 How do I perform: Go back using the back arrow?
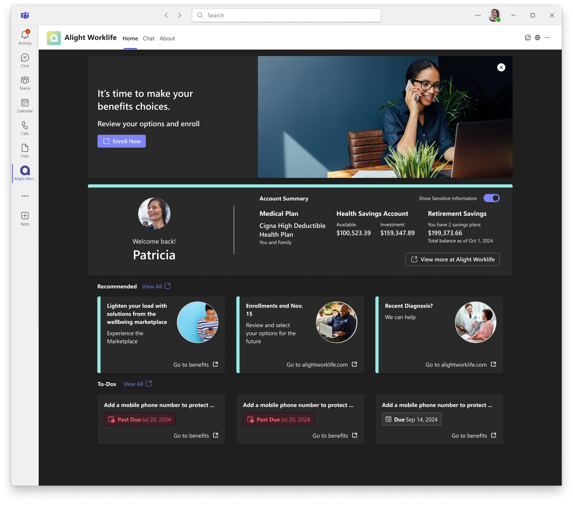click(x=166, y=15)
